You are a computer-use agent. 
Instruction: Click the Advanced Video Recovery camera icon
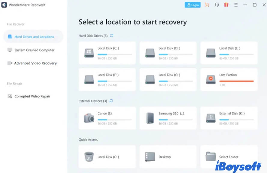10,63
